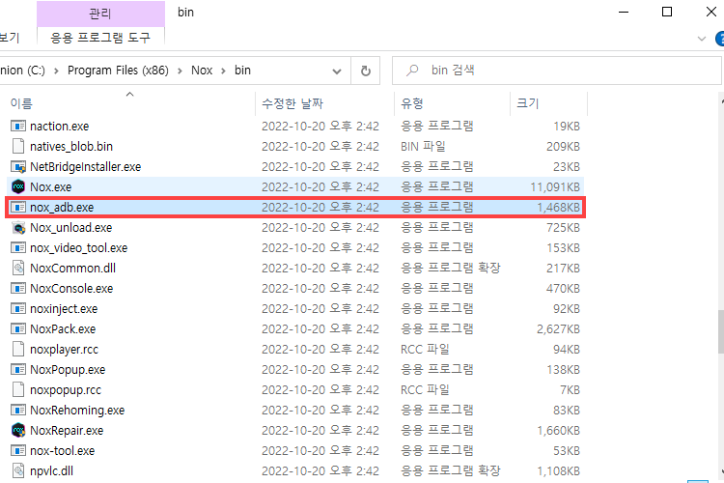Click the bin breadcrumb segment

pos(242,71)
